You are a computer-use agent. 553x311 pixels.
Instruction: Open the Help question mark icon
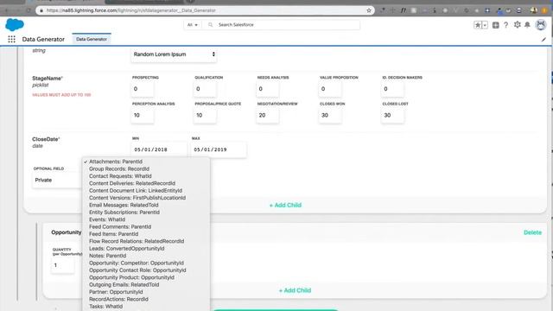[x=506, y=25]
